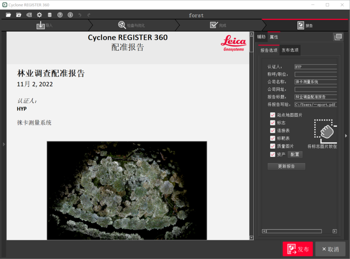Click the 认证人 input field

click(316, 67)
